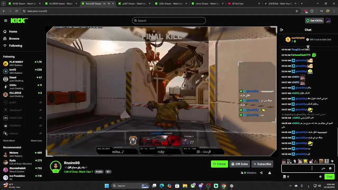Open PLAYAWAY channel in Following
The image size is (338, 190).
click(22, 64)
